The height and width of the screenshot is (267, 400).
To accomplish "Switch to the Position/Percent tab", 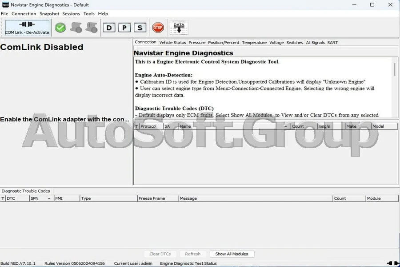I will coord(224,43).
